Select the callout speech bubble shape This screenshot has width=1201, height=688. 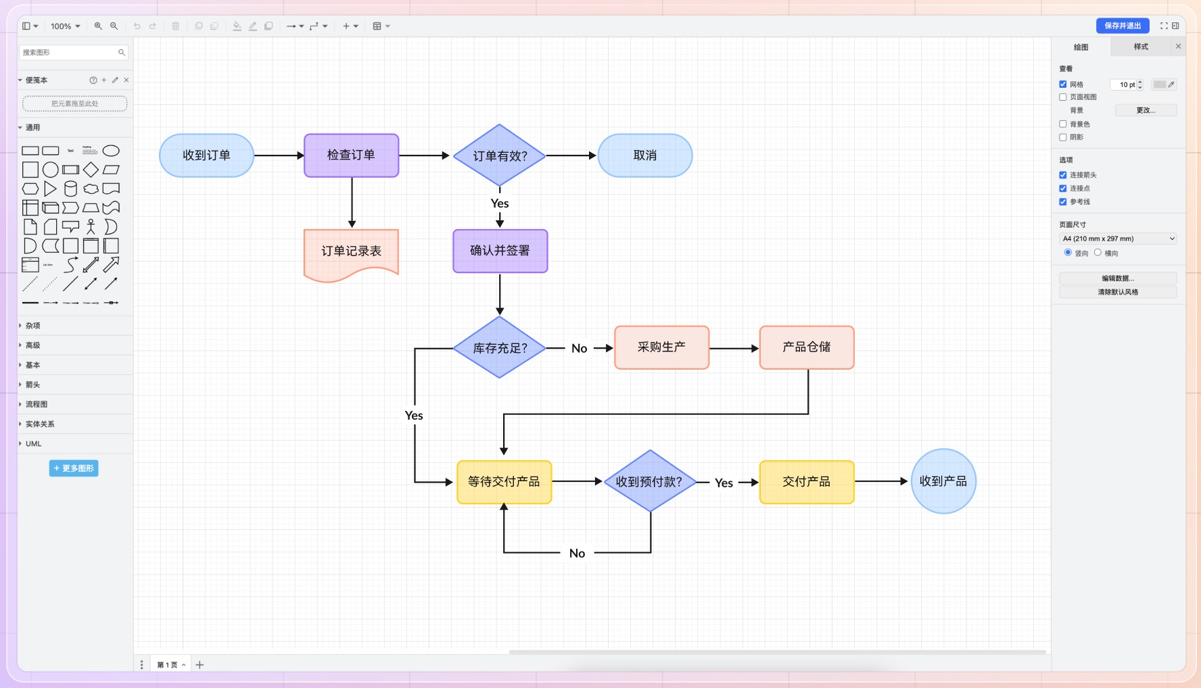70,227
